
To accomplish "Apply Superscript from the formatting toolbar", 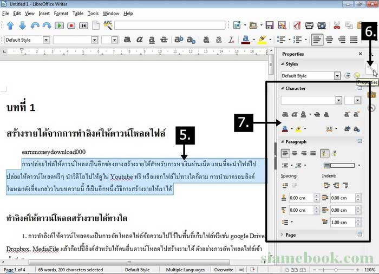I will tap(179, 40).
